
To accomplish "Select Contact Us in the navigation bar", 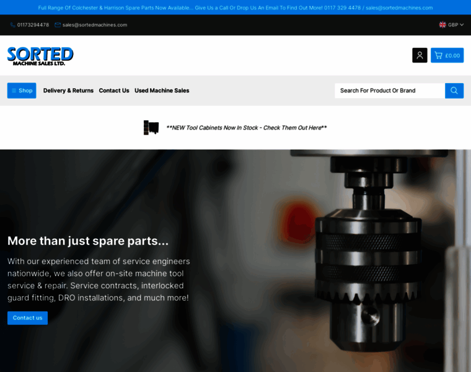I will 114,91.
